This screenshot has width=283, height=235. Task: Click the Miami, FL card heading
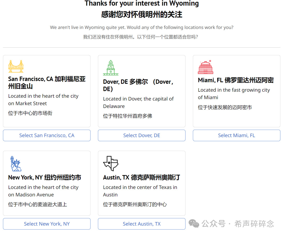pyautogui.click(x=236, y=80)
